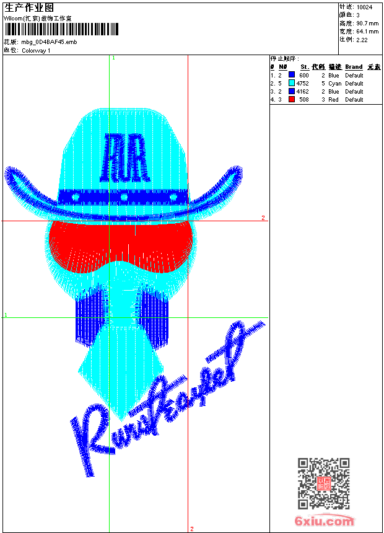Screen dimensions: 384x533
Task: Click the 'St.' column header
Action: click(x=305, y=67)
